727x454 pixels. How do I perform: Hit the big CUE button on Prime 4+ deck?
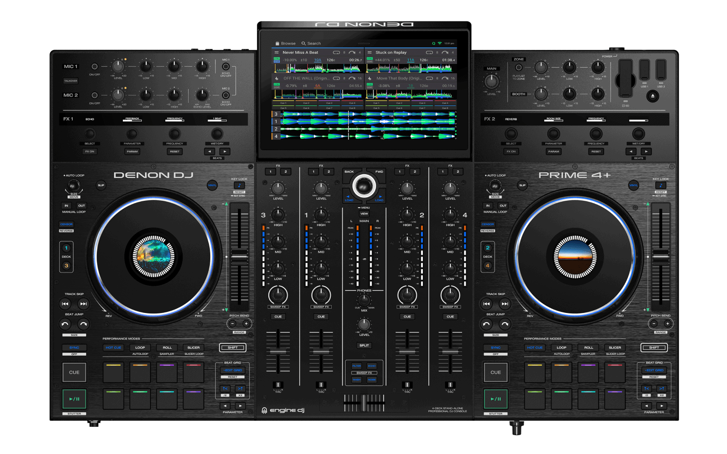496,372
